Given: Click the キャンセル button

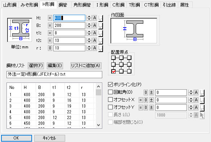Looking at the screenshot, I should pyautogui.click(x=50, y=138).
